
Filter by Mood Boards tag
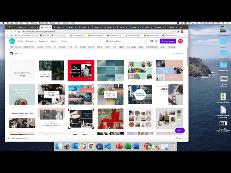click(29, 47)
